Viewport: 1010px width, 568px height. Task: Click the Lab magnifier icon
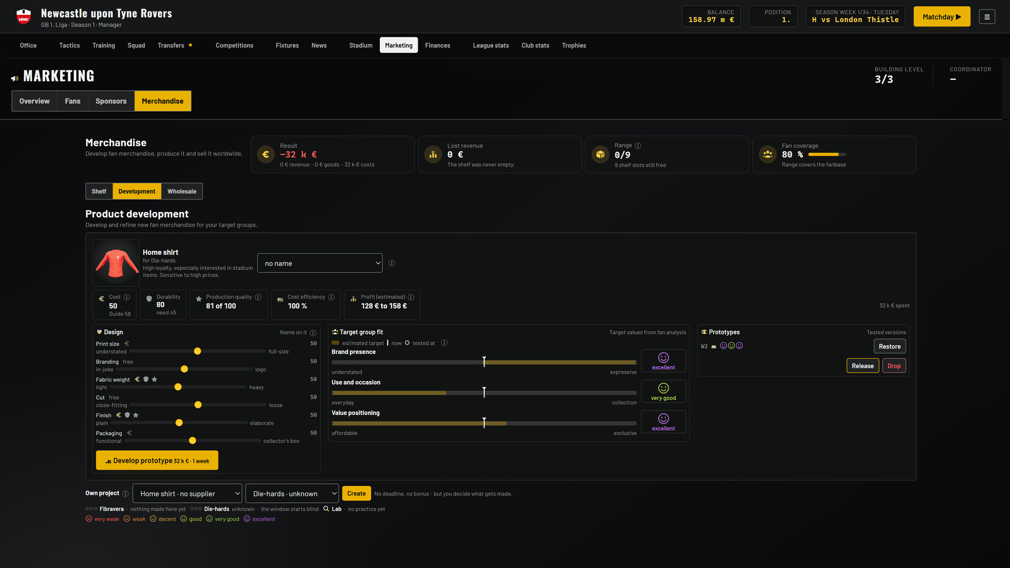tap(326, 509)
